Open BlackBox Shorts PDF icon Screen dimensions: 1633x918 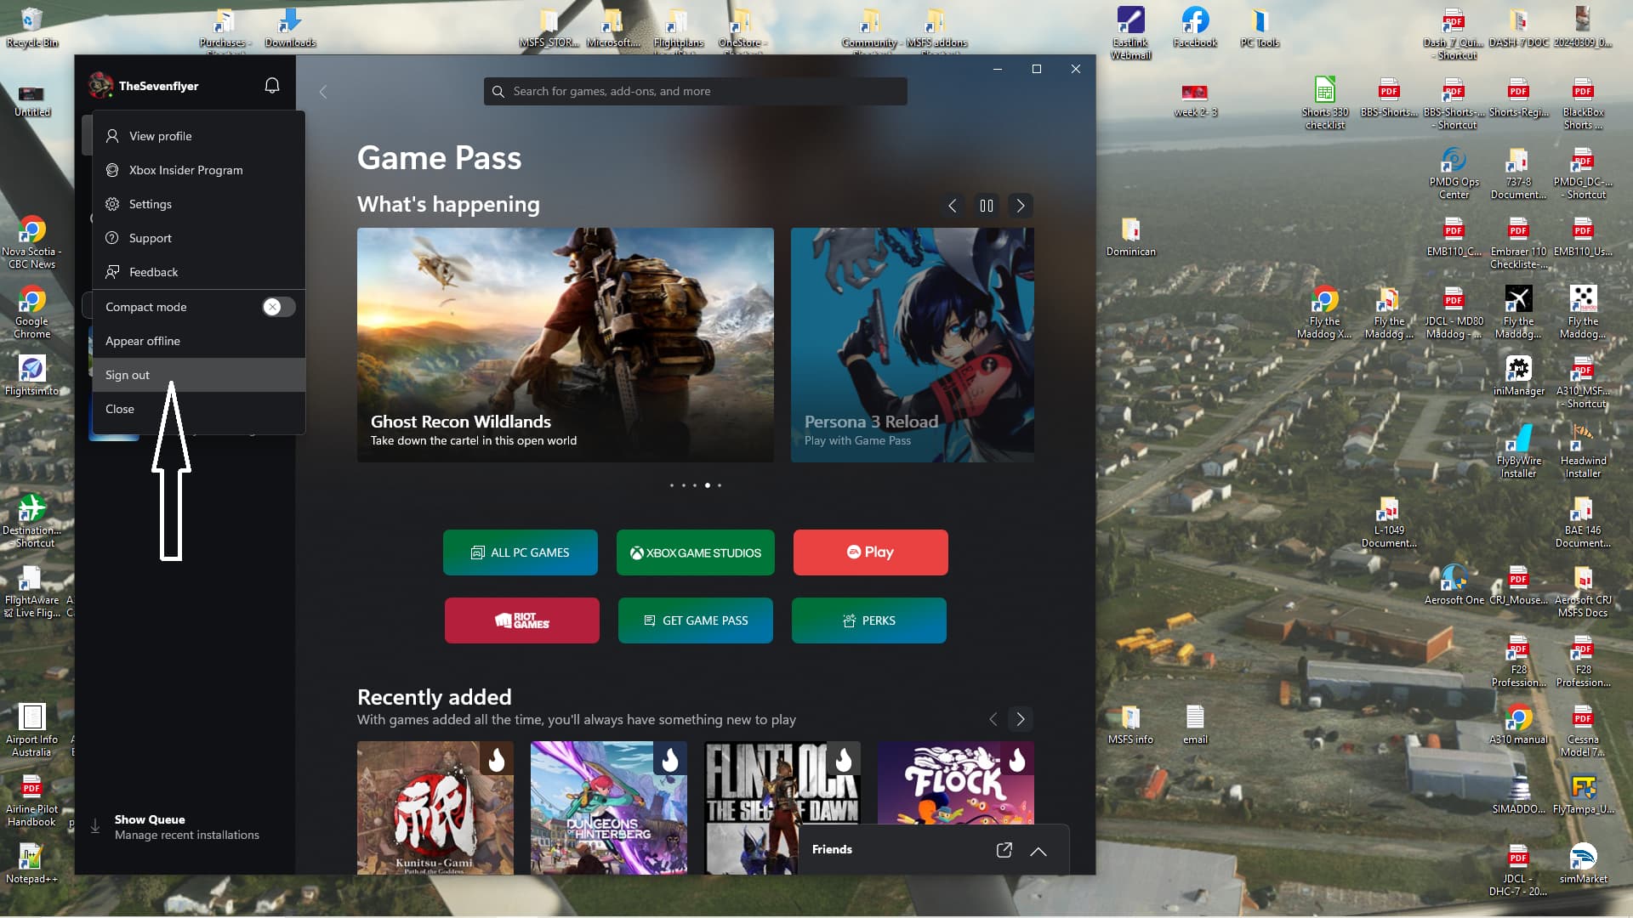1583,104
